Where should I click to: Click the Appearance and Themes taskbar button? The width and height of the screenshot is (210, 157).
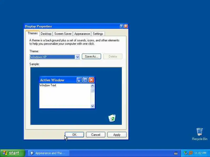coord(49,153)
